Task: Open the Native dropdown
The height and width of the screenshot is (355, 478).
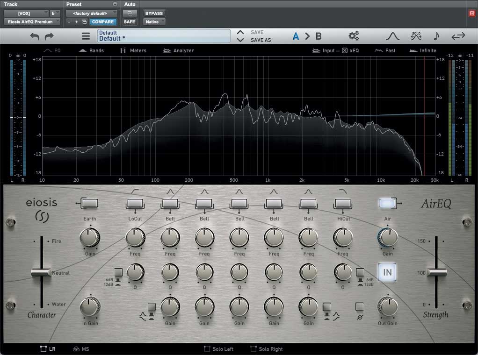Action: click(154, 22)
